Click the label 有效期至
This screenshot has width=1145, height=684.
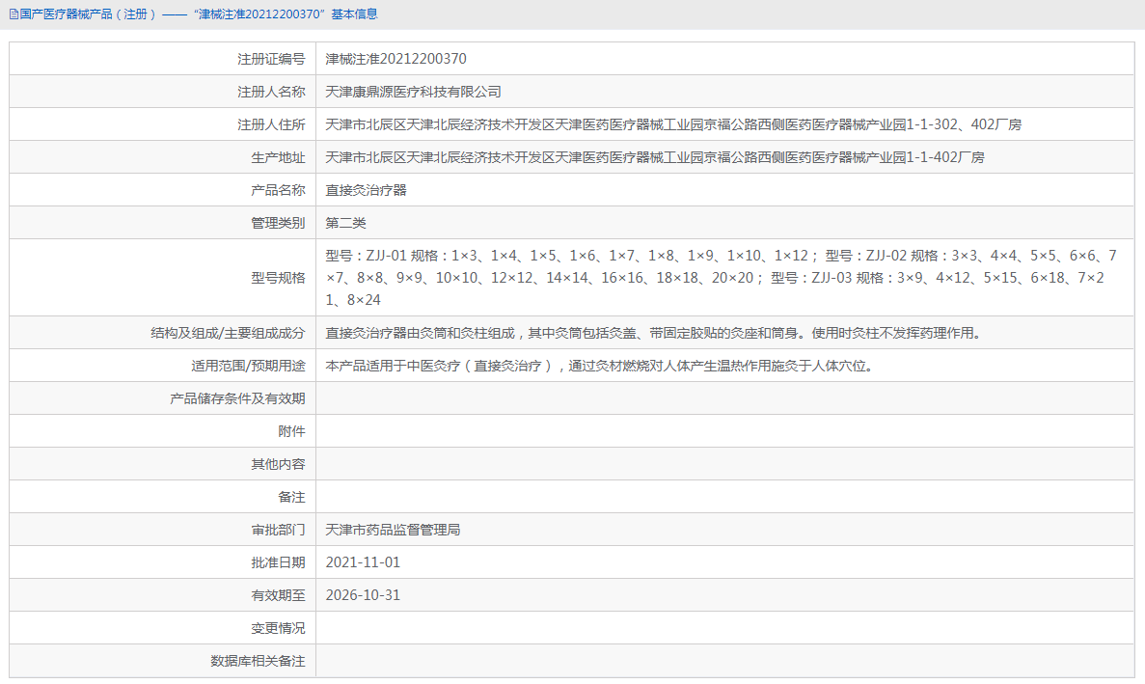pyautogui.click(x=278, y=596)
